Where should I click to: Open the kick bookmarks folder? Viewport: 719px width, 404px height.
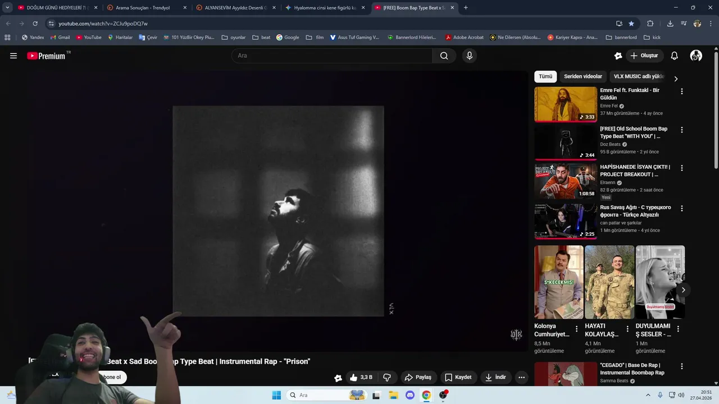652,38
